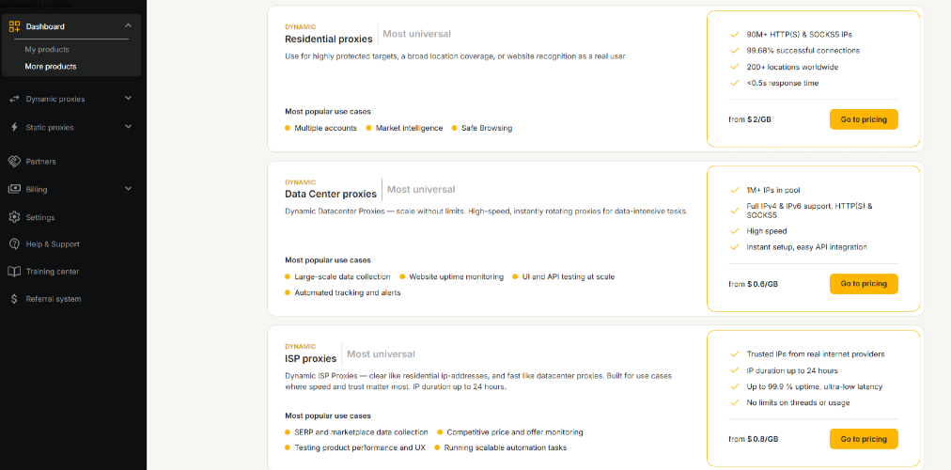This screenshot has width=951, height=470.
Task: Open My products in sidebar
Action: click(47, 49)
